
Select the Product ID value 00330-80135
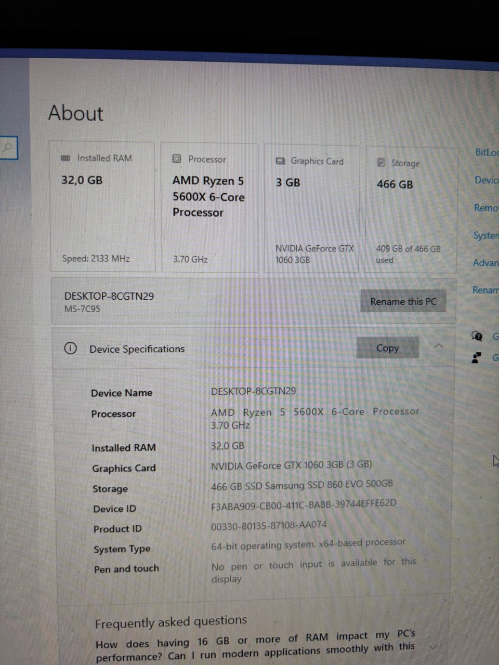(x=269, y=526)
